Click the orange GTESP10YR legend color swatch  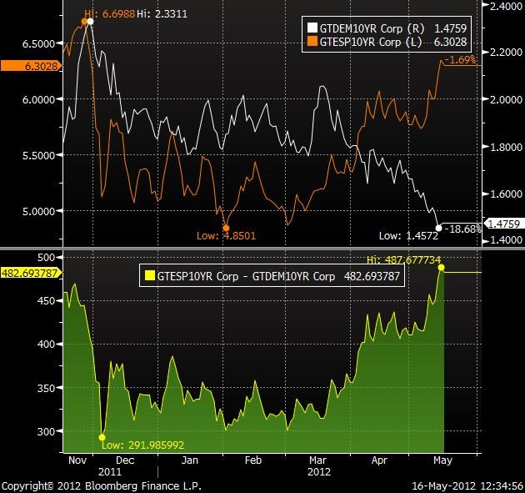312,41
